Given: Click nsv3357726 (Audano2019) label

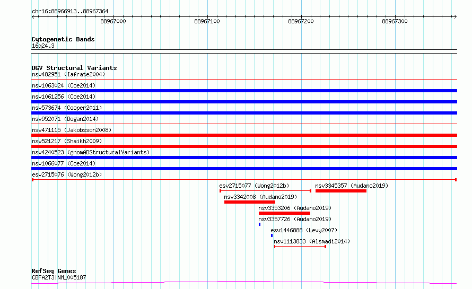Looking at the screenshot, I should (x=295, y=219).
